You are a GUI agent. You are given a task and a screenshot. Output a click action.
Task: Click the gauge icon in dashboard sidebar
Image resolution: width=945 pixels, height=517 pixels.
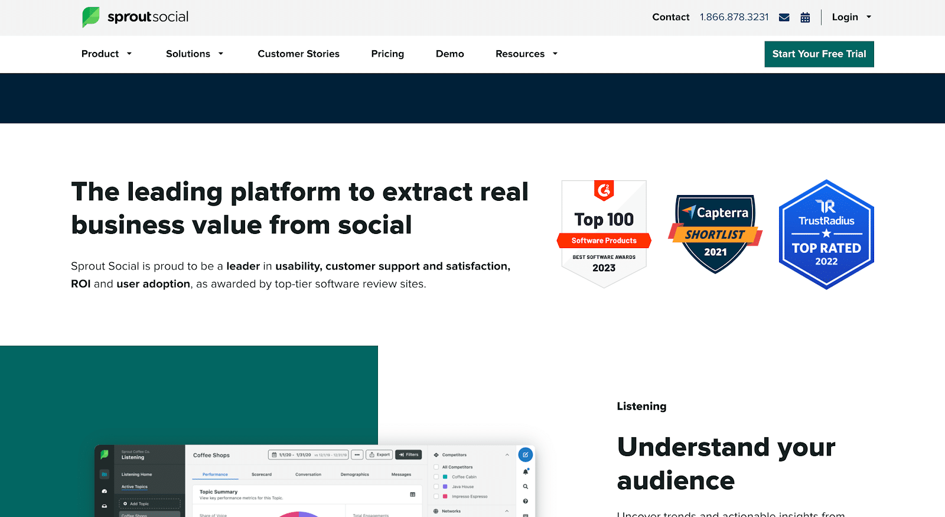[x=105, y=491]
